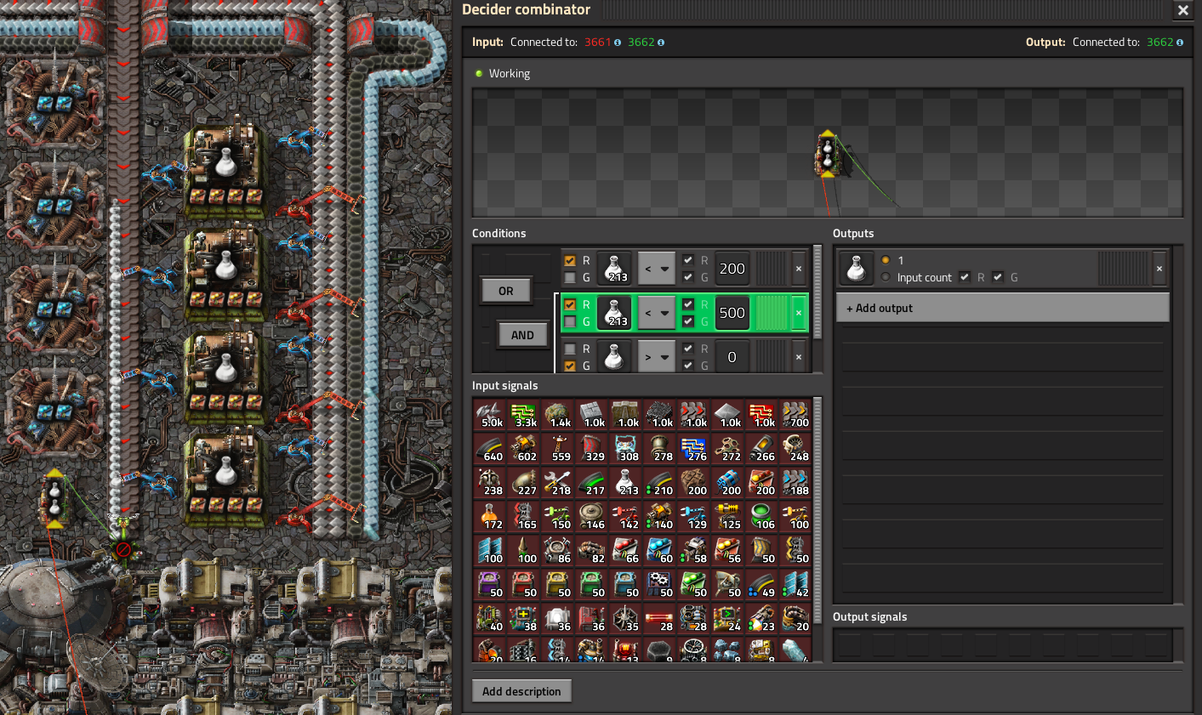Open output network 3662 link
This screenshot has height=715, width=1202.
[1159, 42]
